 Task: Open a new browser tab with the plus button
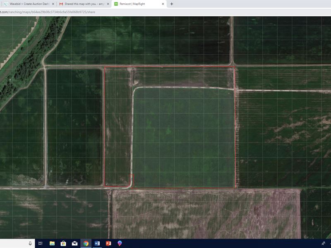[x=172, y=4]
